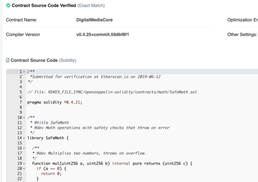Image resolution: width=258 pixels, height=182 pixels.
Task: Fold the library SafeMath block at line 14
Action: pyautogui.click(x=24, y=138)
